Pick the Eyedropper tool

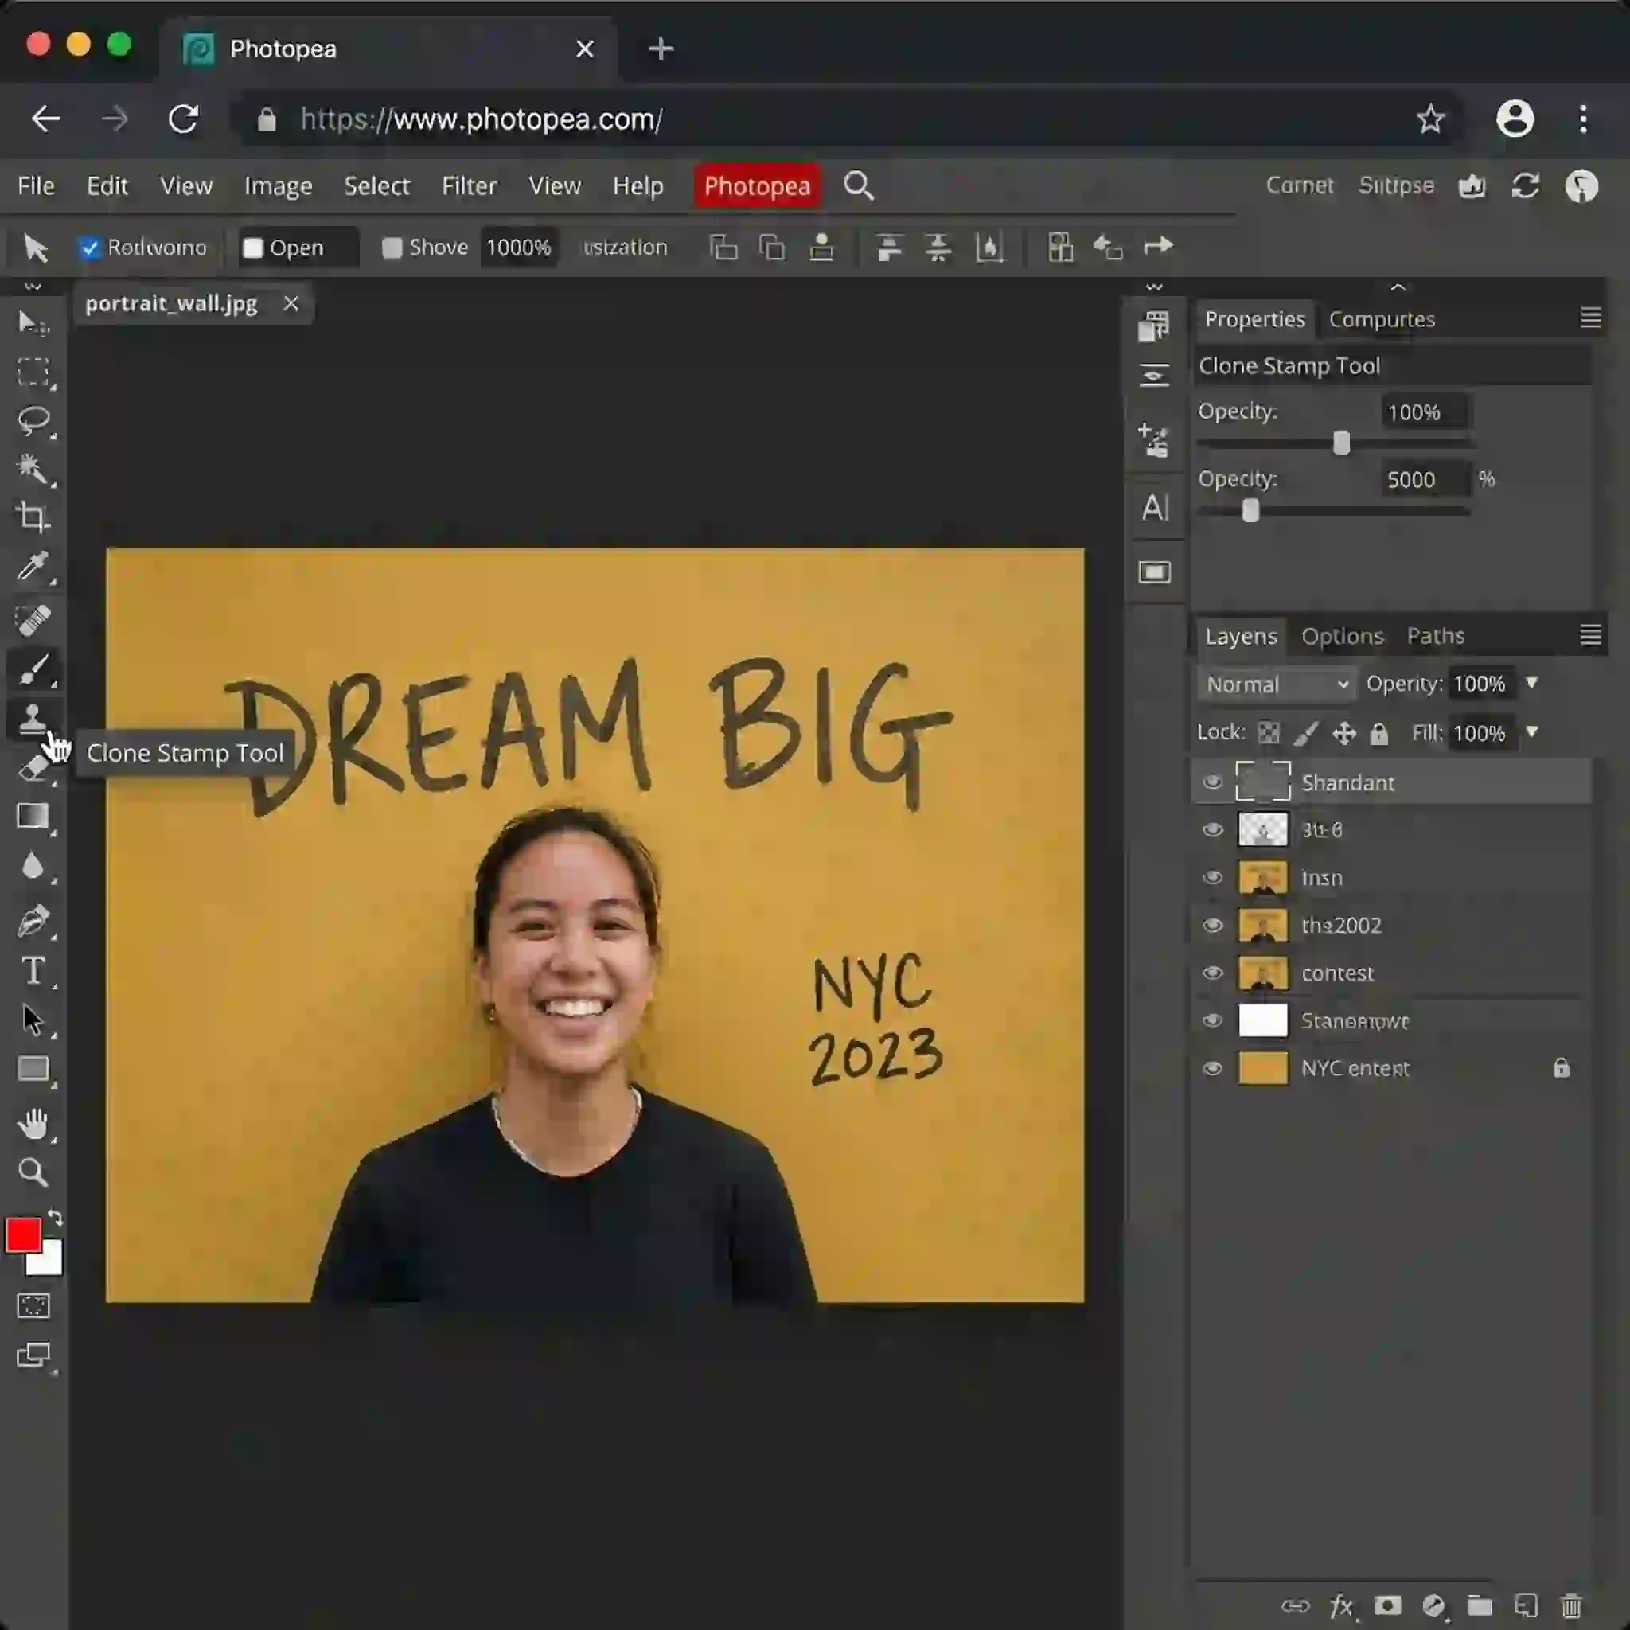[x=33, y=567]
